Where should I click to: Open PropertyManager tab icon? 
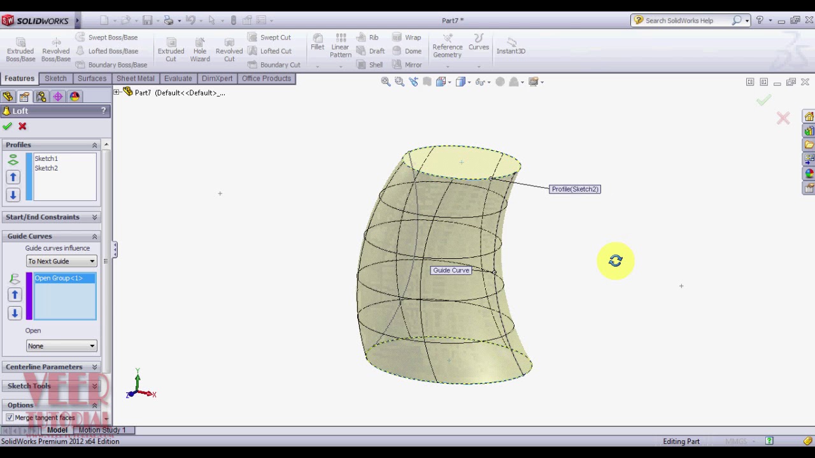pyautogui.click(x=24, y=97)
